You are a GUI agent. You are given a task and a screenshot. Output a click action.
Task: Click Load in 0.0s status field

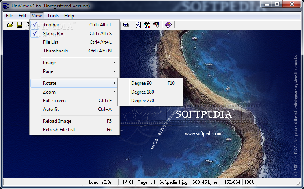click(100, 182)
